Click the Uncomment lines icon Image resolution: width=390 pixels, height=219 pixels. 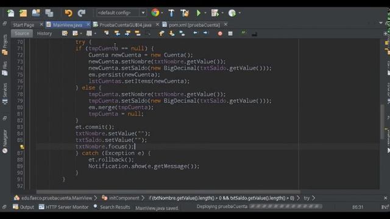[254, 34]
